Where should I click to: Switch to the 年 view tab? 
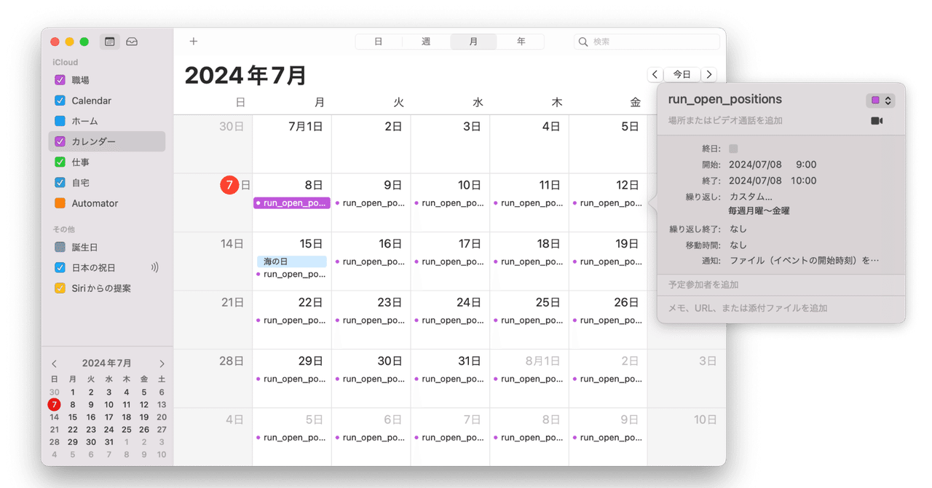click(x=520, y=42)
